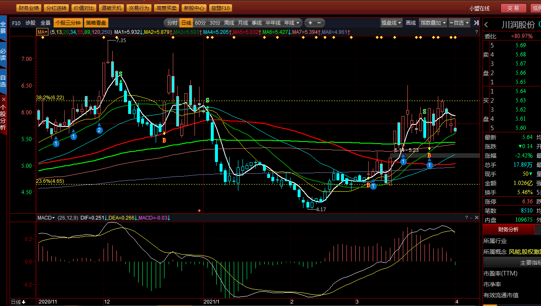Open the 财务分析 tab
The width and height of the screenshot is (541, 306).
pyautogui.click(x=508, y=229)
